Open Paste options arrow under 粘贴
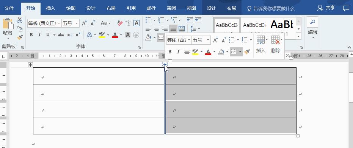The image size is (353, 148). (x=8, y=38)
